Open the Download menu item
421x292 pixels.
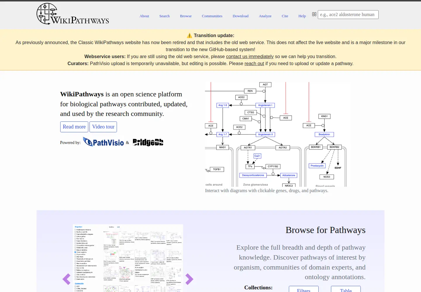[x=241, y=16]
